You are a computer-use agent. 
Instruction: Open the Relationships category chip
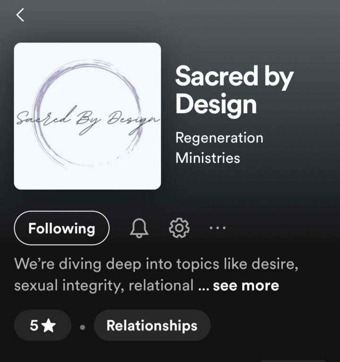(152, 326)
